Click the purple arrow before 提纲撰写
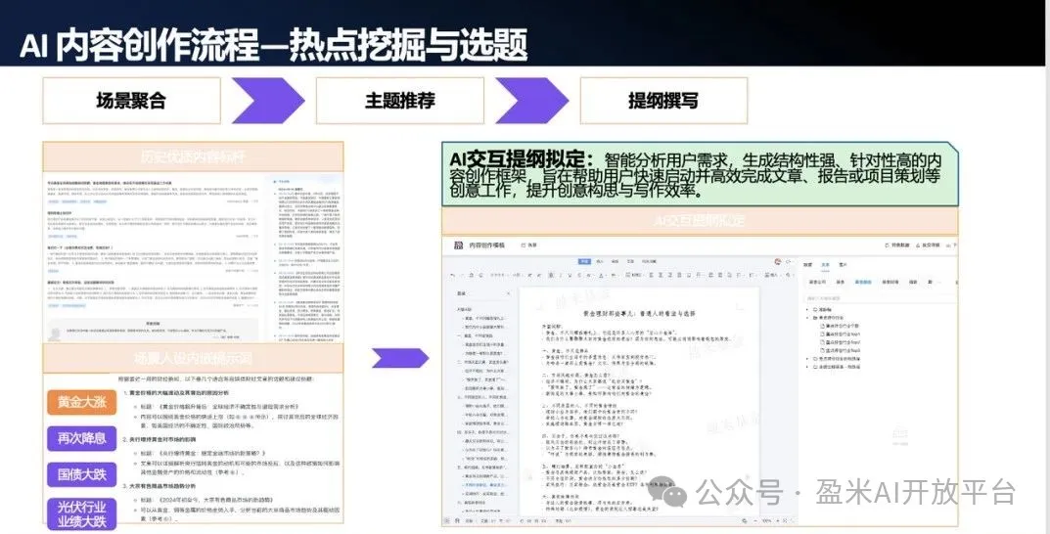 (x=531, y=101)
